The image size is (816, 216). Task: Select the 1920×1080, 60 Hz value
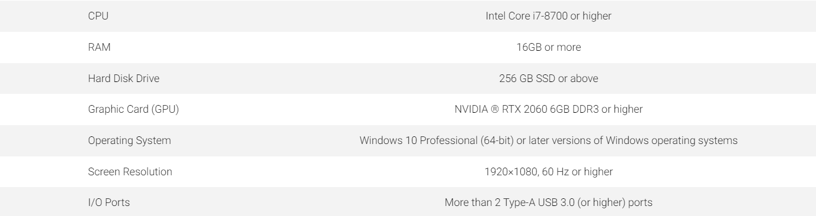click(548, 172)
